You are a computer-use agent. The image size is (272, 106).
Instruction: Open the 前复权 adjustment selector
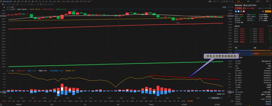click(x=224, y=7)
